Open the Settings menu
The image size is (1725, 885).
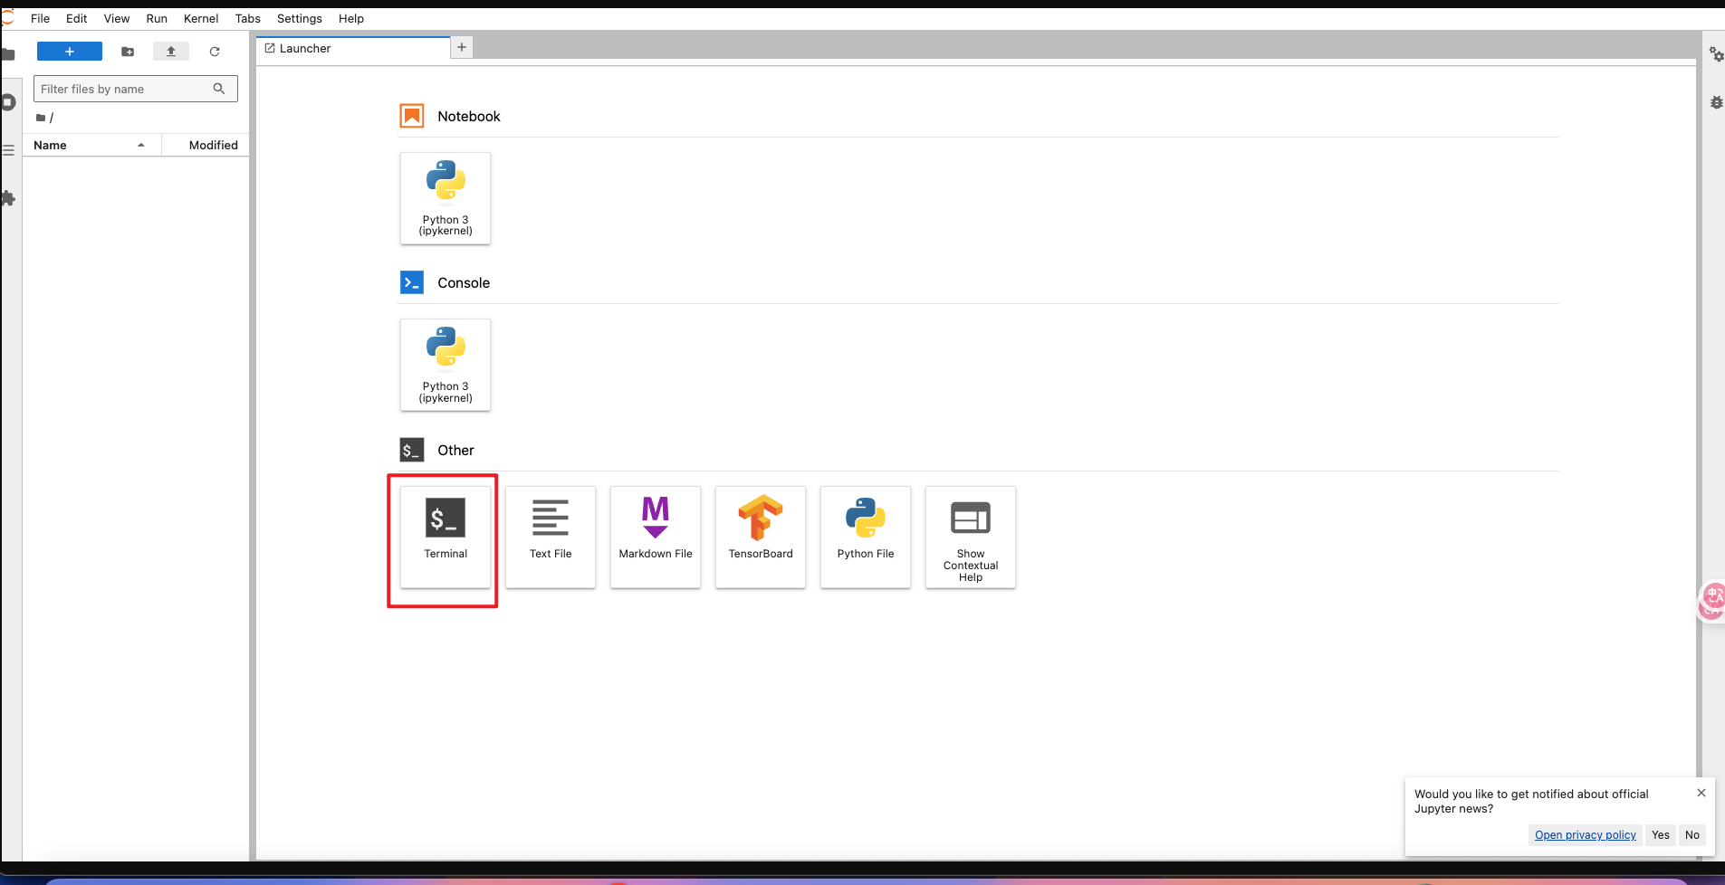[300, 18]
